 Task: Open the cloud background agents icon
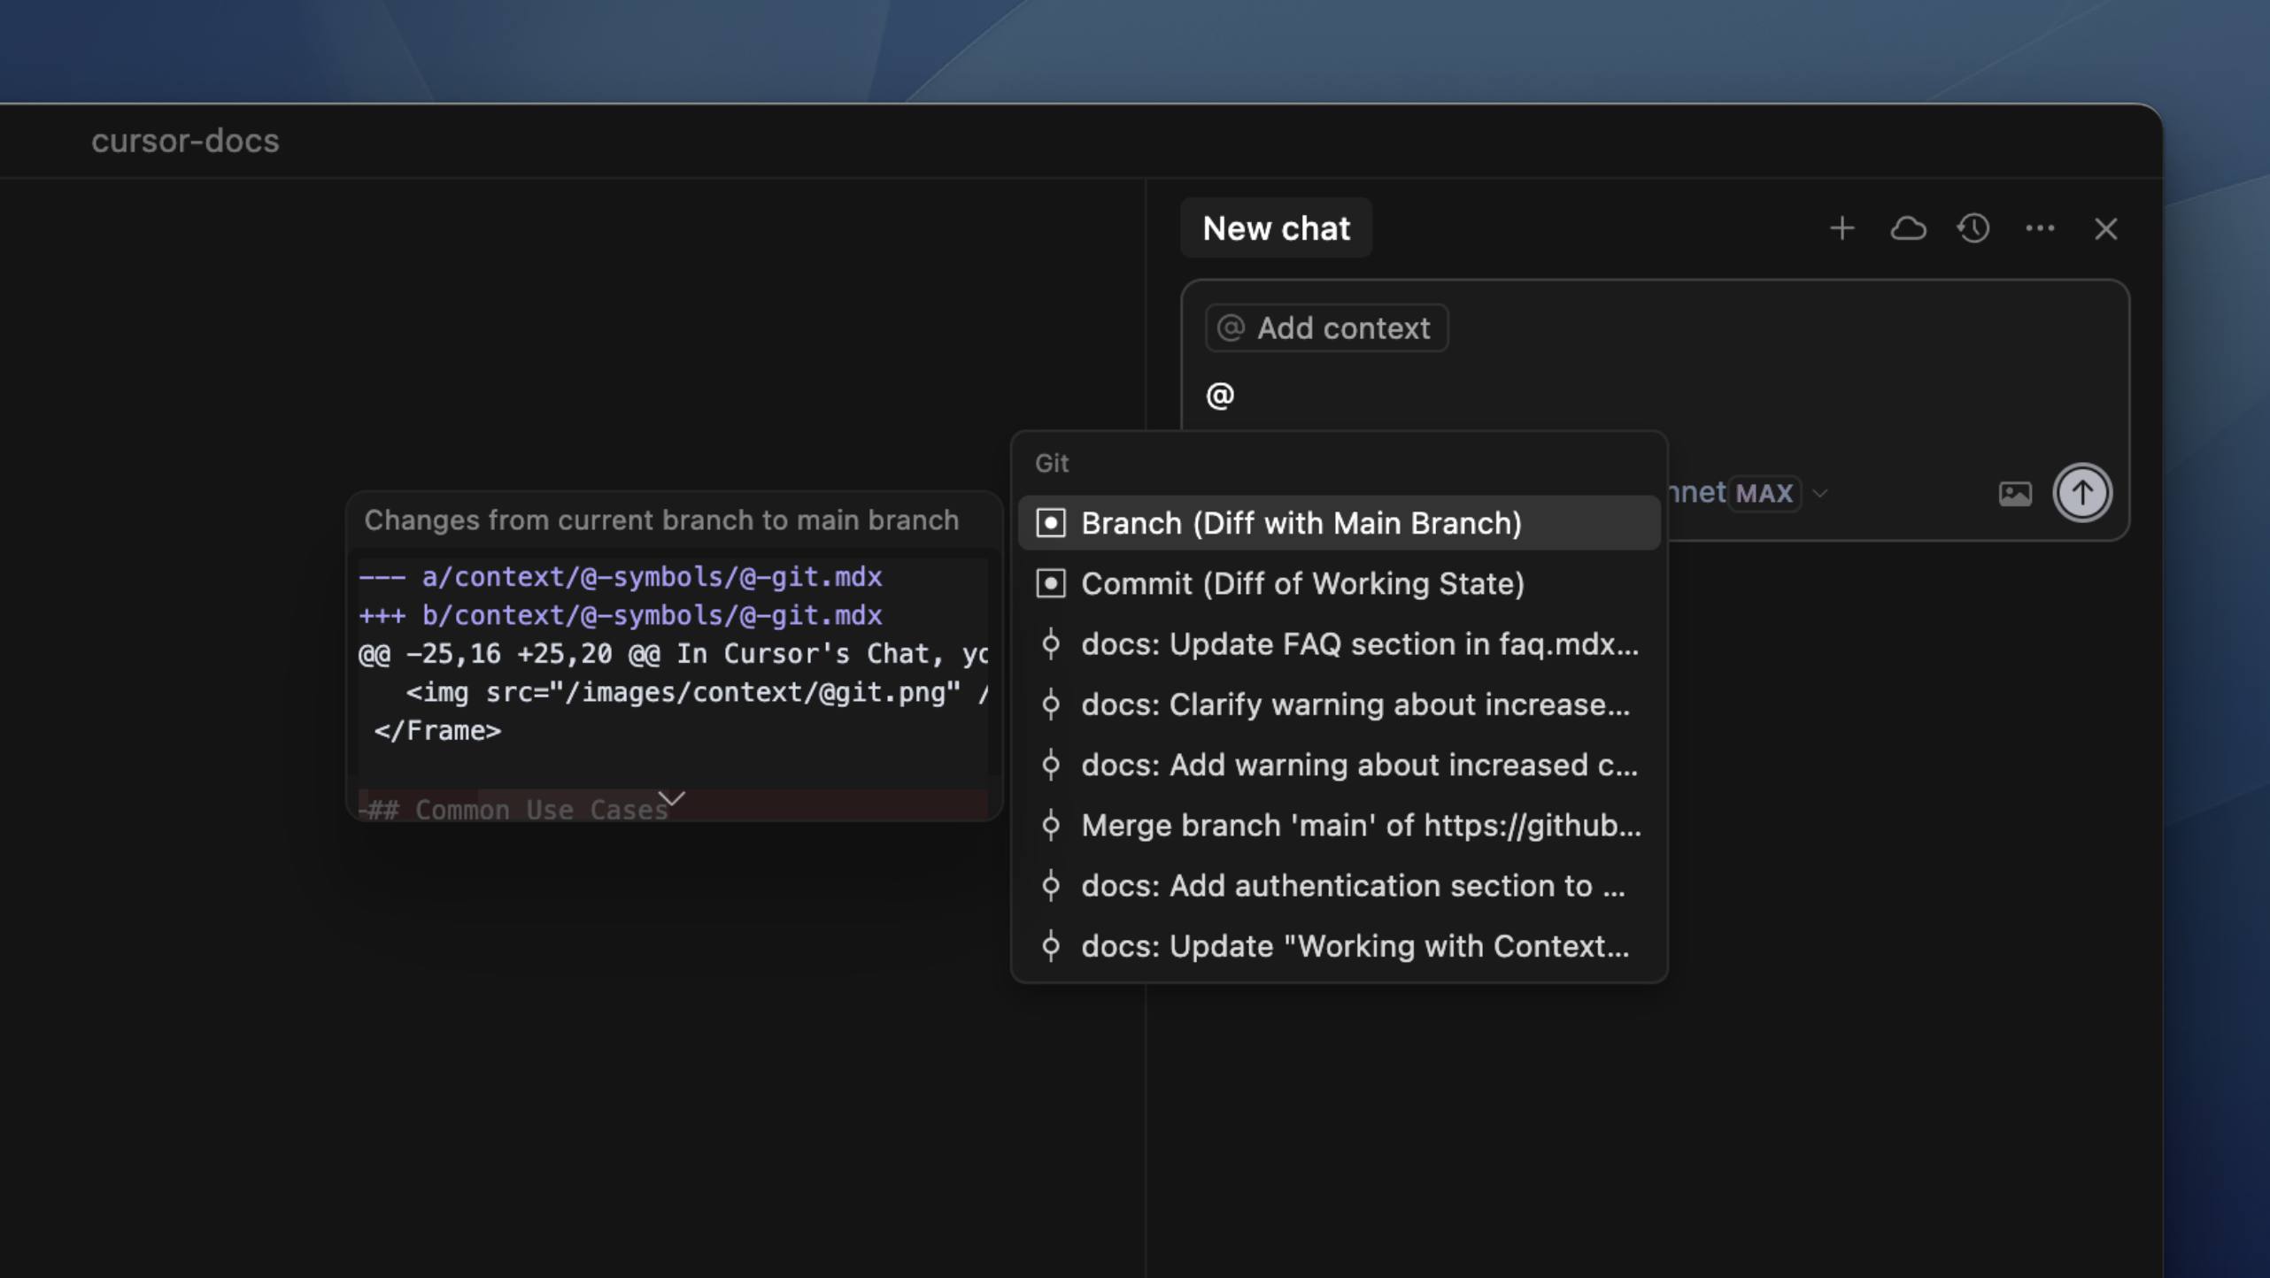(x=1908, y=228)
